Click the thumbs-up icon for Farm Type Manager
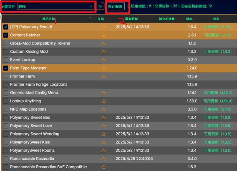The width and height of the screenshot is (237, 171). click(x=103, y=68)
